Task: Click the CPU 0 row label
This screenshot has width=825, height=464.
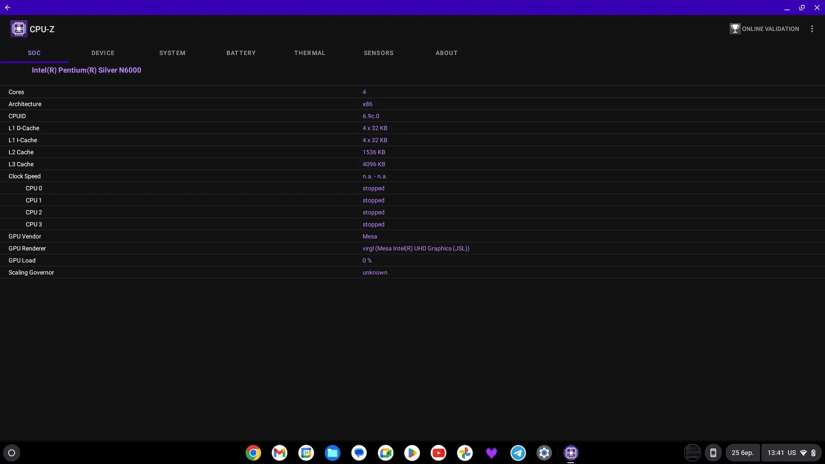Action: pos(34,188)
